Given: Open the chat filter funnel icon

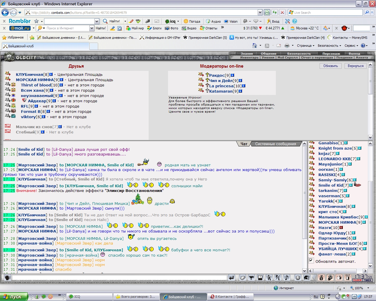Looking at the screenshot, I should [251, 277].
